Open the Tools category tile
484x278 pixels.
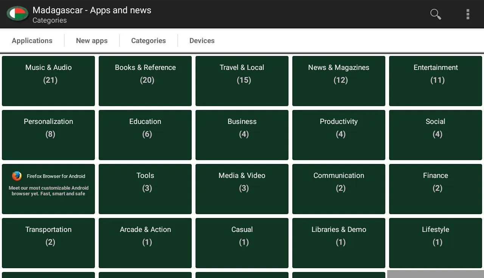(x=145, y=189)
